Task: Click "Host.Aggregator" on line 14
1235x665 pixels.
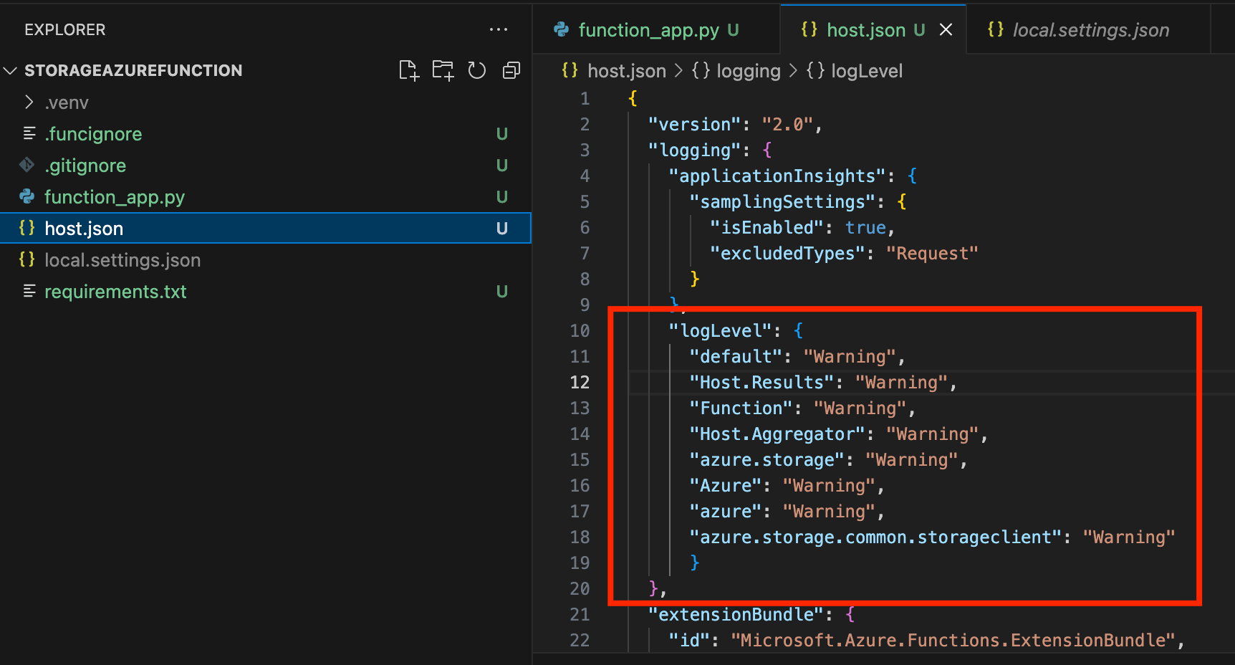Action: [777, 434]
